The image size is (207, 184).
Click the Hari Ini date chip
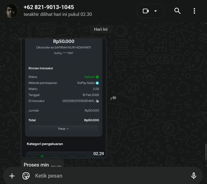[101, 29]
